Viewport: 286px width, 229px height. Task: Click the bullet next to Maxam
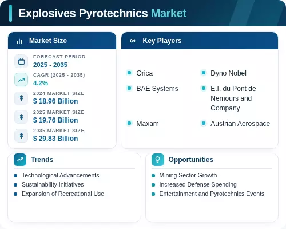129,123
